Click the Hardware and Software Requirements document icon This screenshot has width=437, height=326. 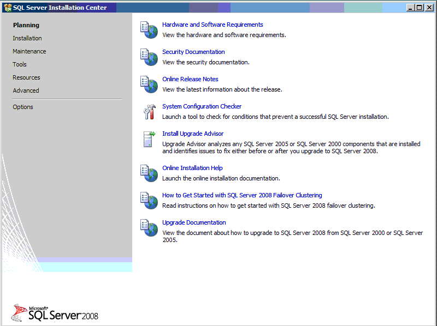pos(149,29)
